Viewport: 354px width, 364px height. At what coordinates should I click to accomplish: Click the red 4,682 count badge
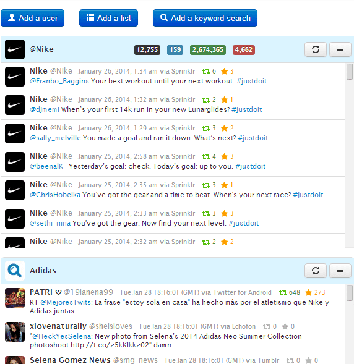coord(244,49)
